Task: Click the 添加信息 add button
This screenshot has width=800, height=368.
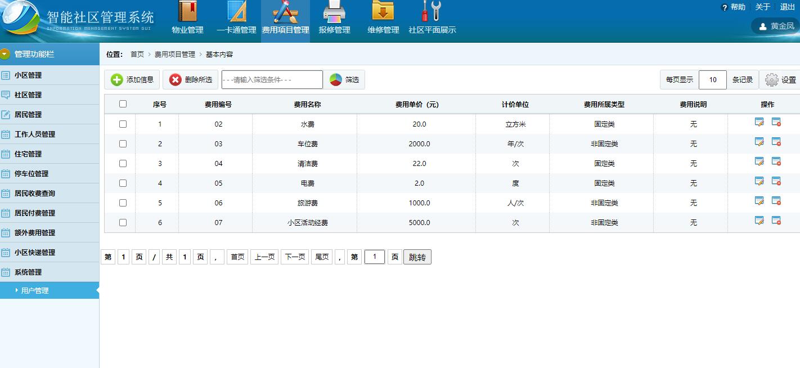Action: [x=132, y=79]
